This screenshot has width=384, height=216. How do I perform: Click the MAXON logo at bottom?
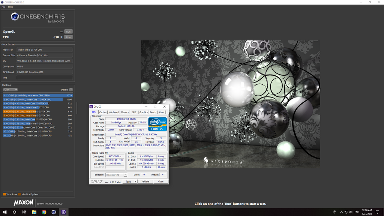[x=24, y=203]
